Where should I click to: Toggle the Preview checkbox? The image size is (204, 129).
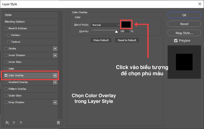coord(176,41)
